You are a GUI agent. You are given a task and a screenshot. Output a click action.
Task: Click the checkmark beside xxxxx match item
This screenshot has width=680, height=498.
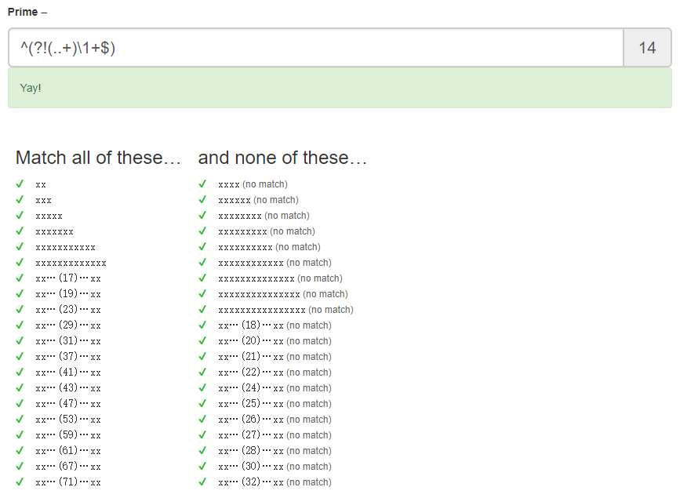[20, 215]
